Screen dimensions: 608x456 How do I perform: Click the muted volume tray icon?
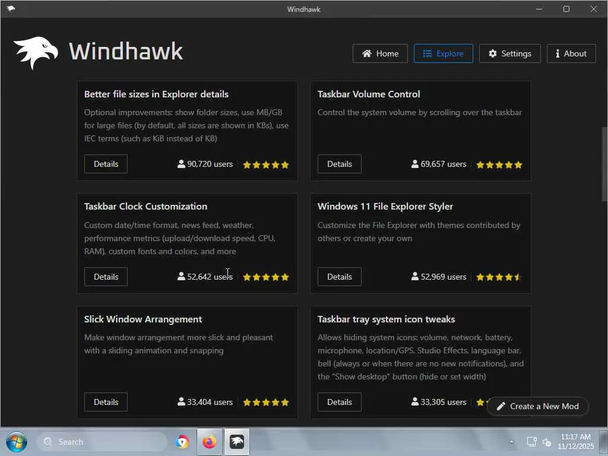coord(547,442)
